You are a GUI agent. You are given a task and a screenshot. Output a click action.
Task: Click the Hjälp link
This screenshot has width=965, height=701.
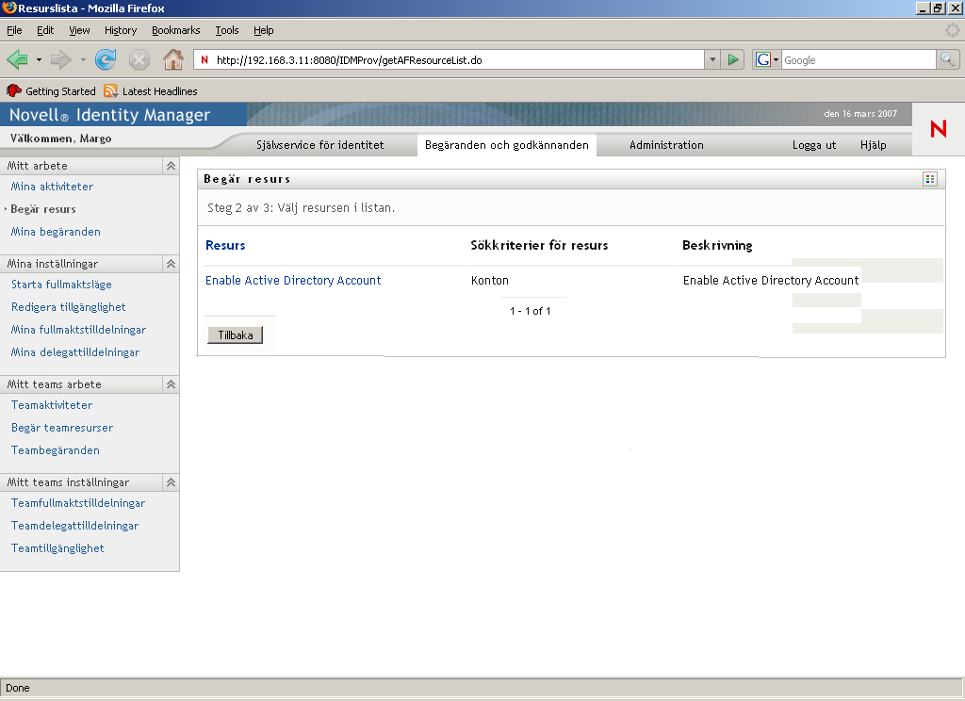pyautogui.click(x=874, y=145)
